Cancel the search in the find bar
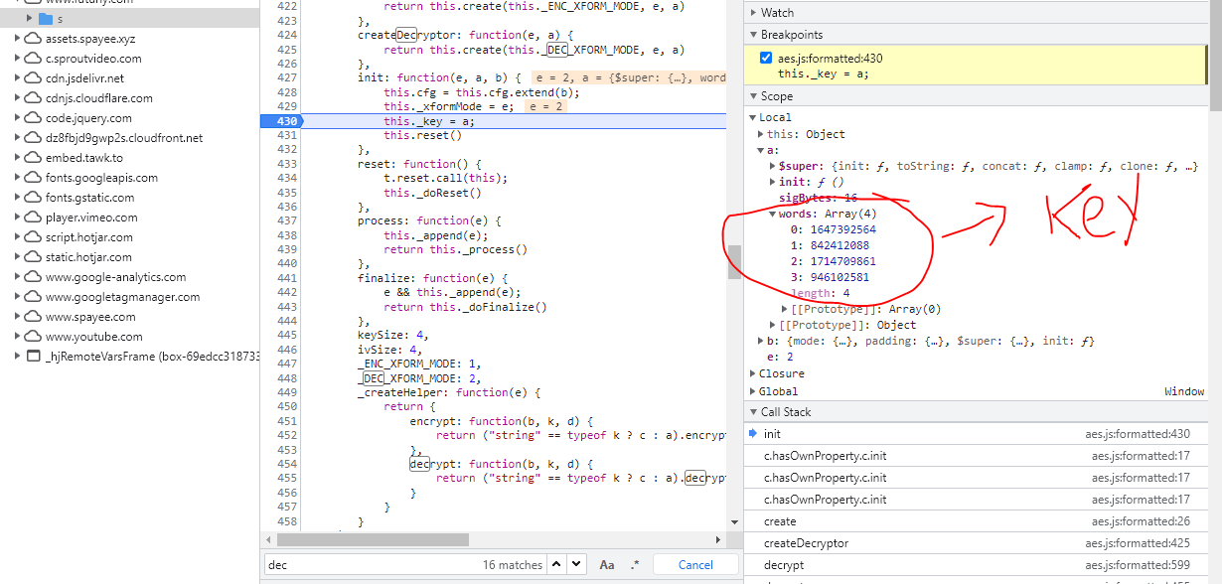The width and height of the screenshot is (1222, 584). point(695,564)
